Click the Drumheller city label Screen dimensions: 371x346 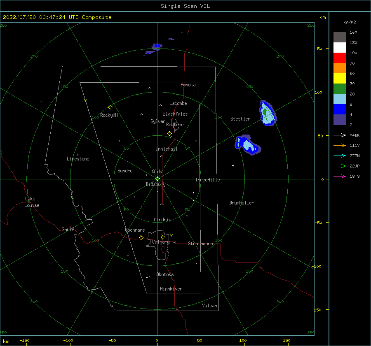pos(242,203)
